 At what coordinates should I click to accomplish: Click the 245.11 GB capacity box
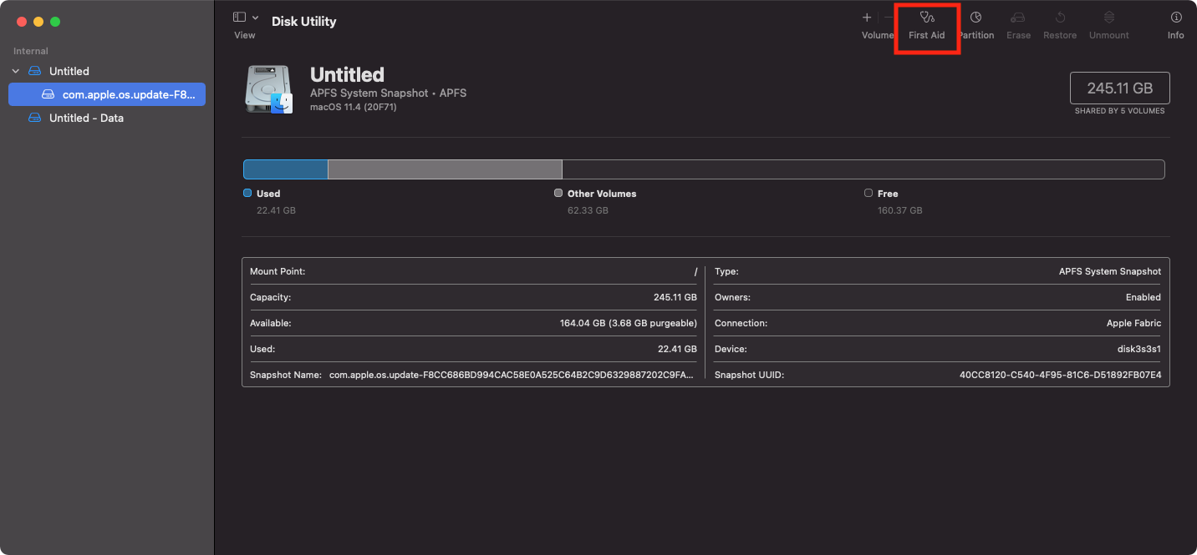(1120, 88)
